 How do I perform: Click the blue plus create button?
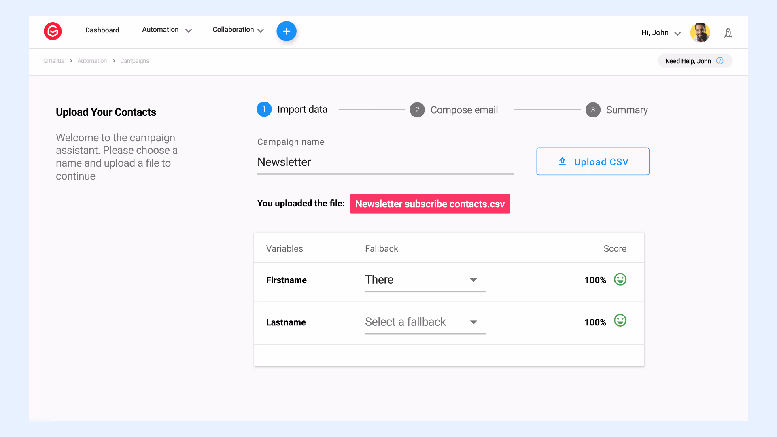coord(287,31)
